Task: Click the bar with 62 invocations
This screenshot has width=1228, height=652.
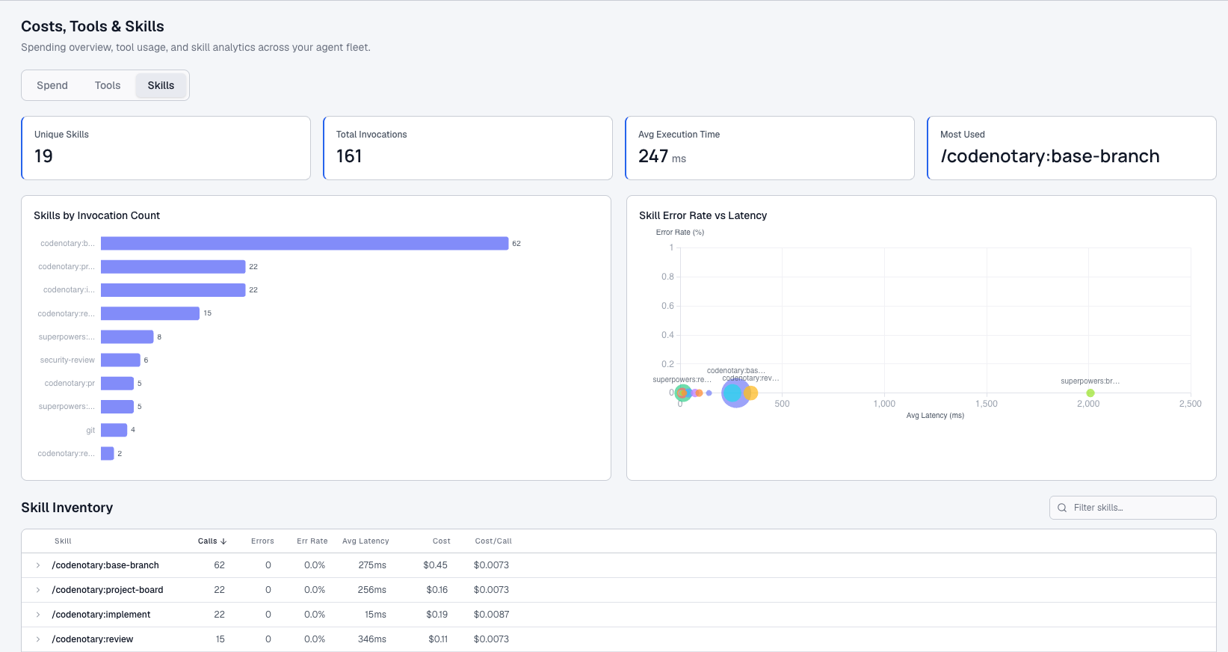Action: click(x=304, y=244)
